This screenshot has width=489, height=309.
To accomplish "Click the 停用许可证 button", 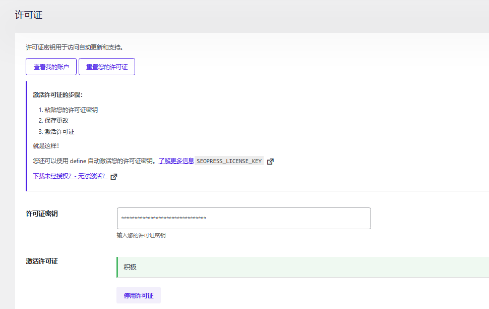I will pyautogui.click(x=138, y=295).
